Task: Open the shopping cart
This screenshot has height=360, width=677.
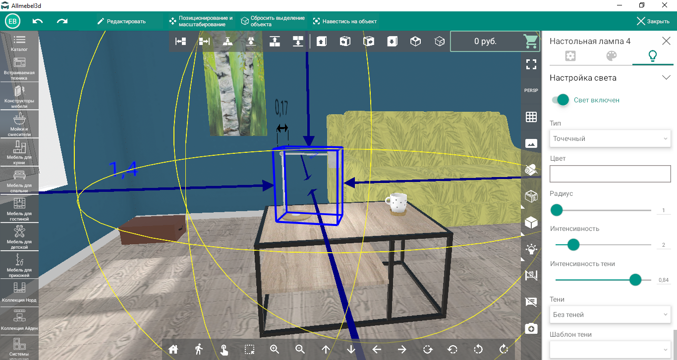Action: coord(531,41)
